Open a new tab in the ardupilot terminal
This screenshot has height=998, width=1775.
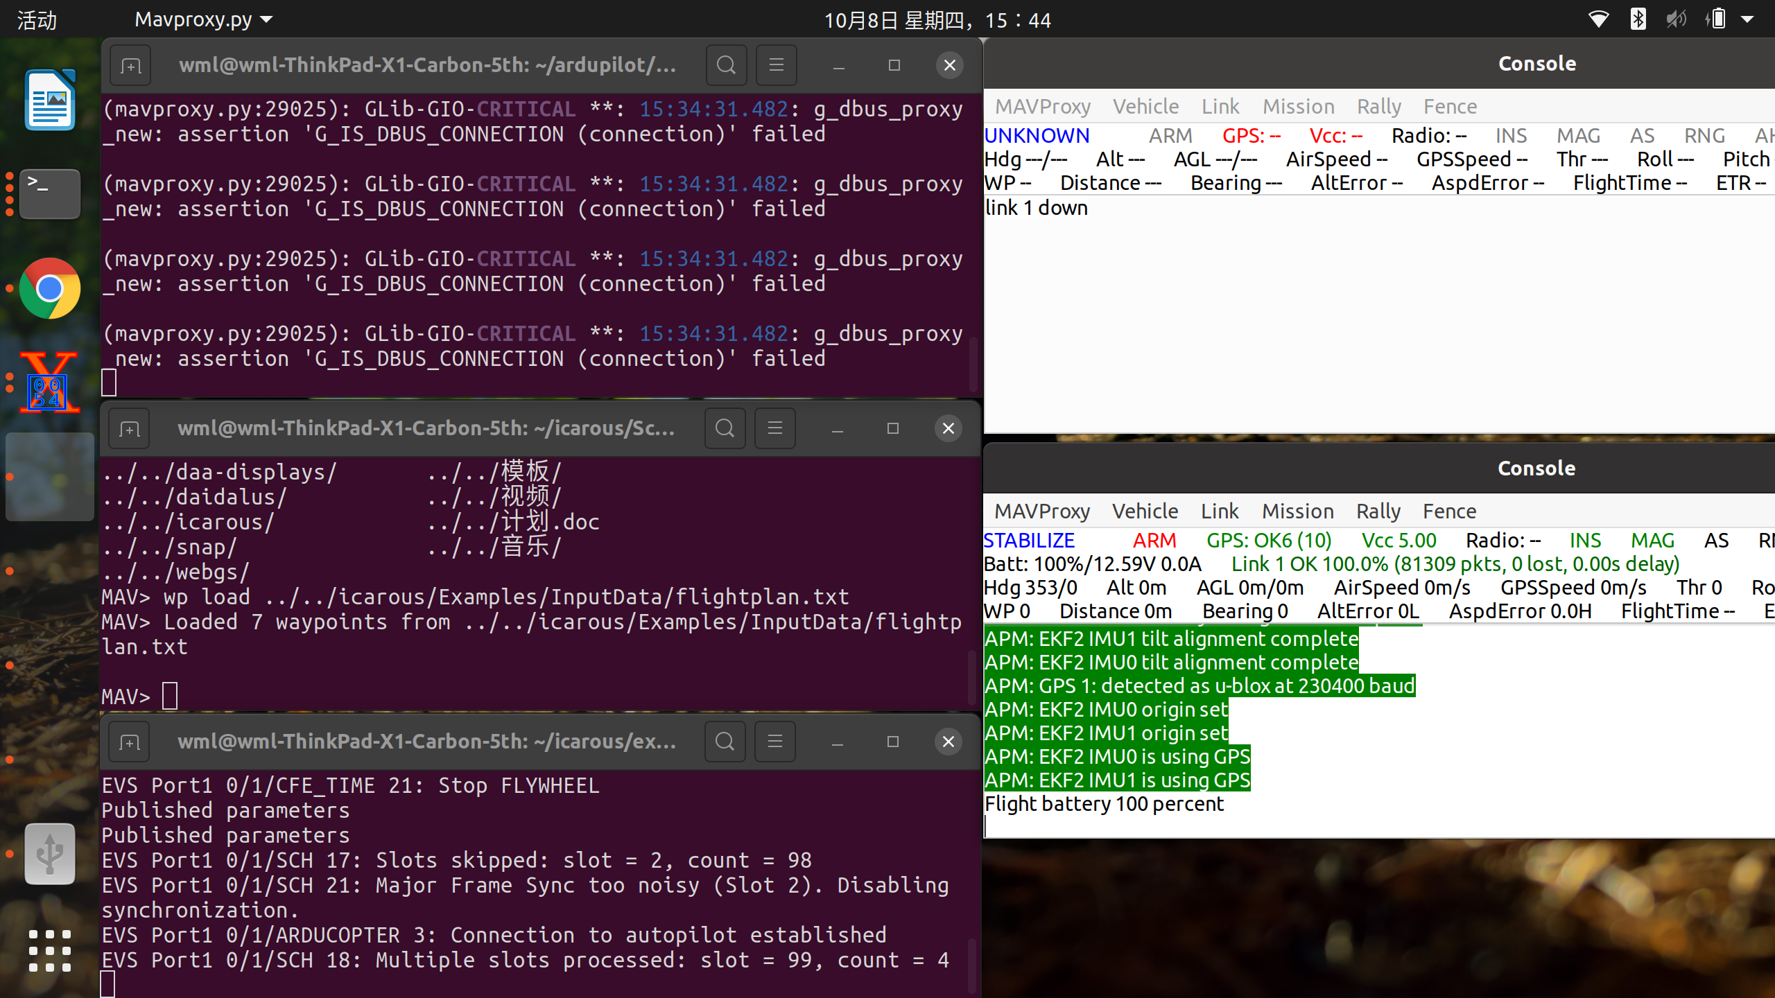tap(130, 64)
